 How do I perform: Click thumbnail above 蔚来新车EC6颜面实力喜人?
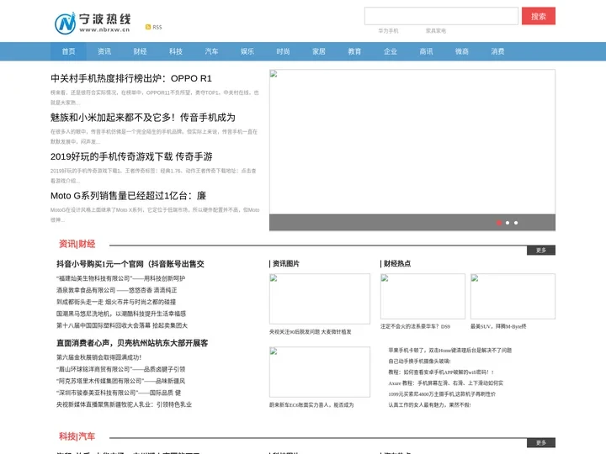[x=320, y=372]
